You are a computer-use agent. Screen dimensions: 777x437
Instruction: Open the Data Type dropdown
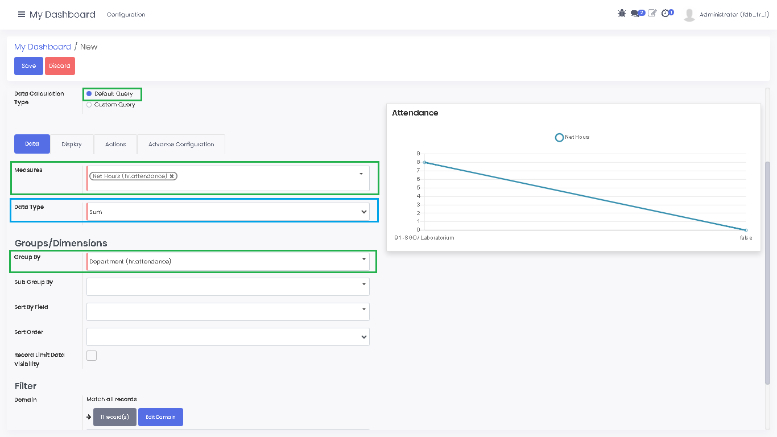228,212
